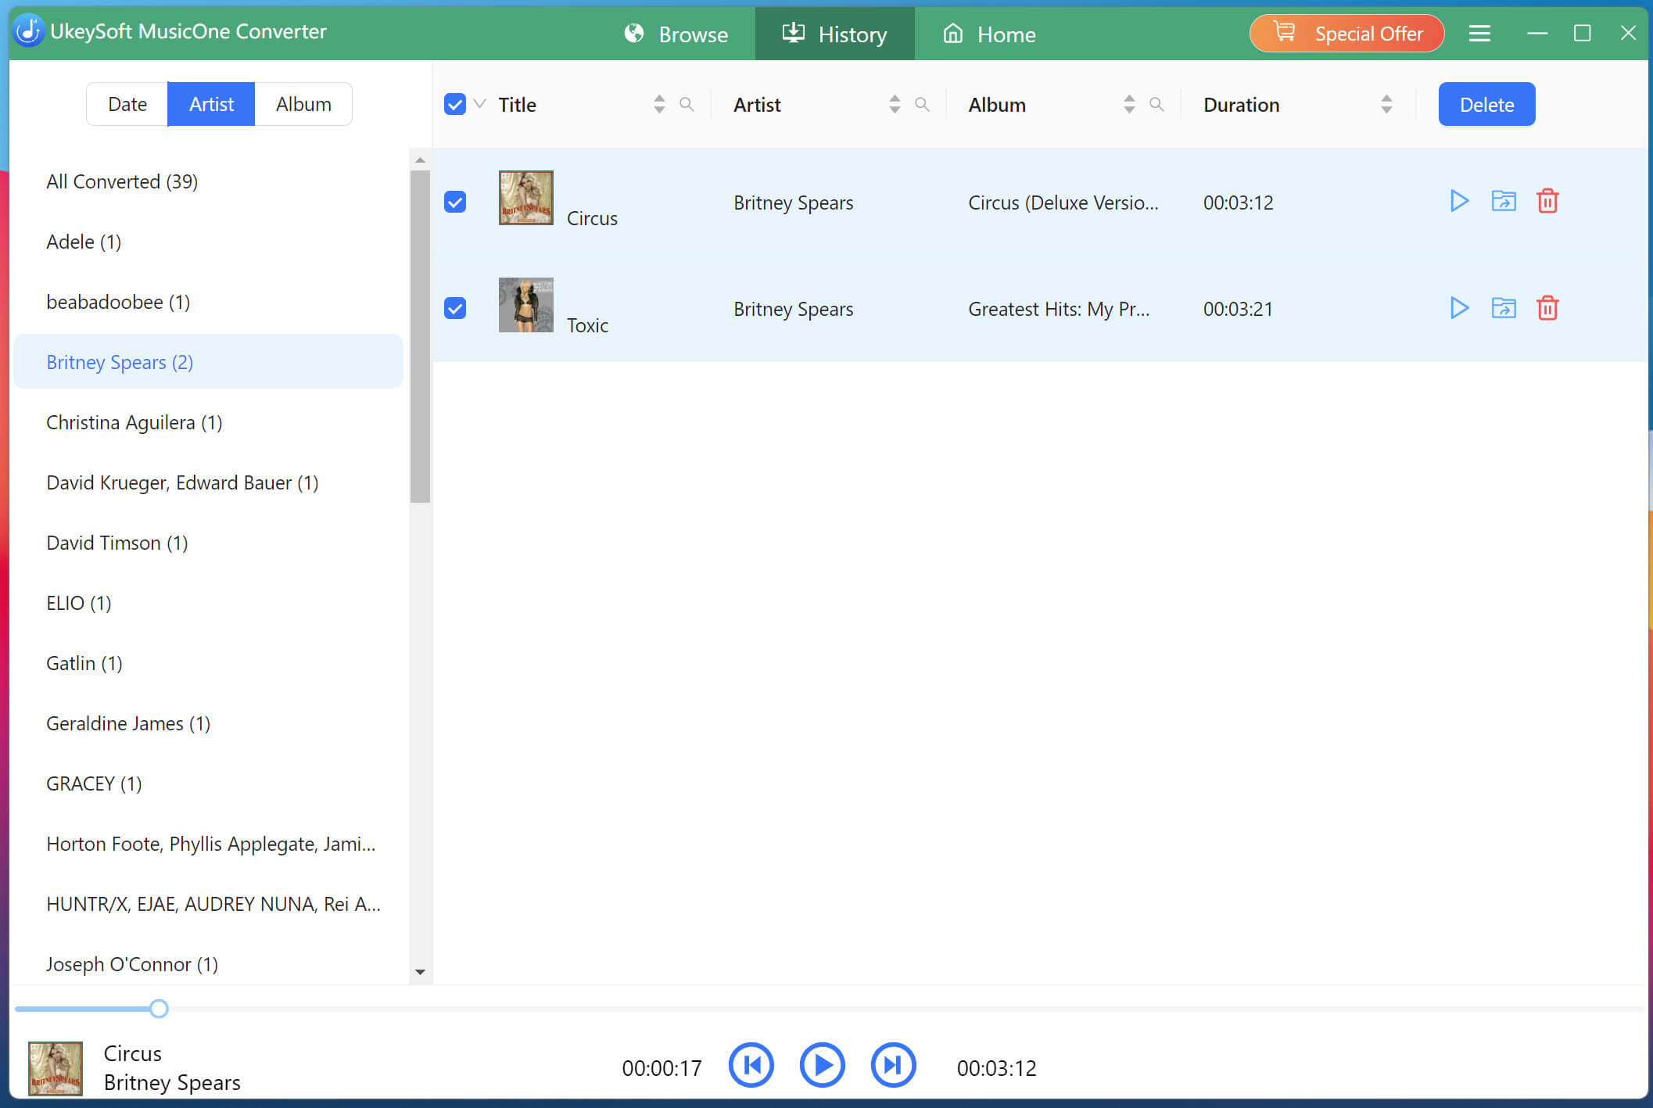Group history by Artist
Image resolution: width=1653 pixels, height=1108 pixels.
(211, 104)
